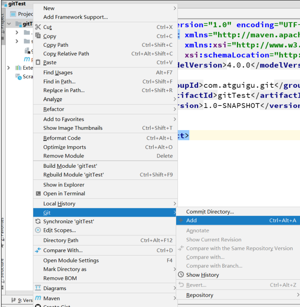Expand External Libraries tree node
The width and height of the screenshot is (300, 307).
click(x=9, y=68)
